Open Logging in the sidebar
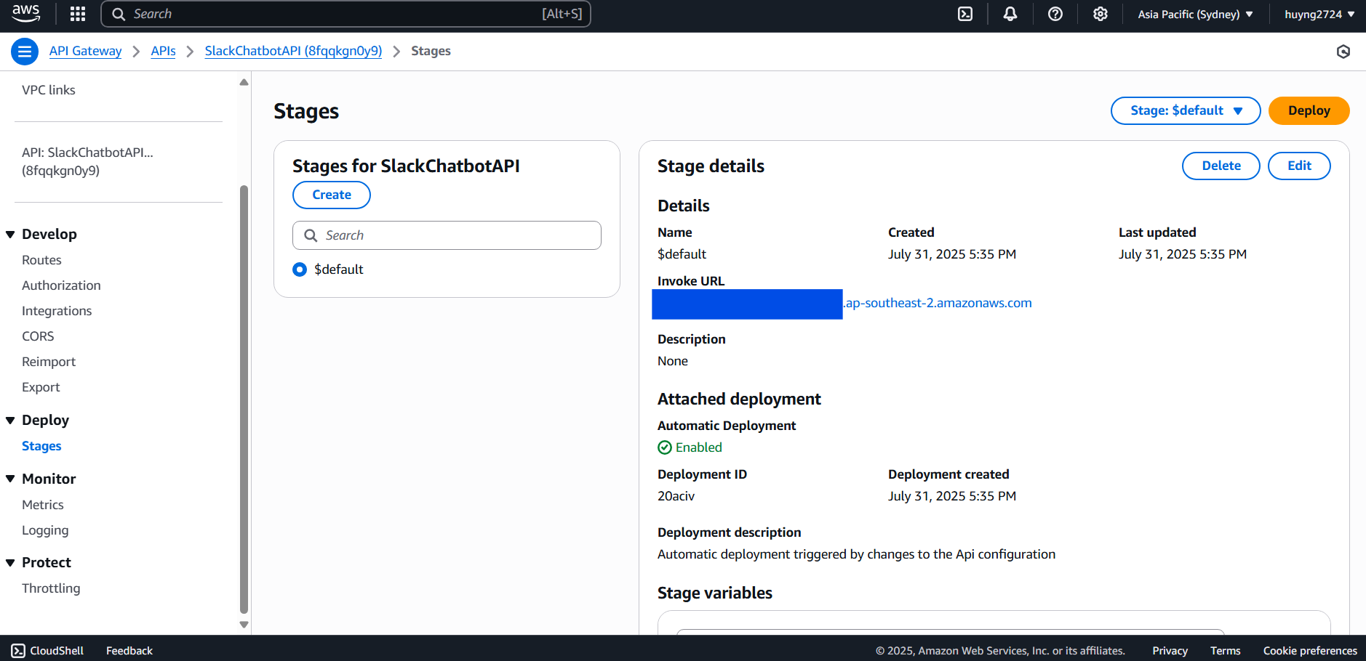Screen dimensions: 1366x661 (45, 530)
